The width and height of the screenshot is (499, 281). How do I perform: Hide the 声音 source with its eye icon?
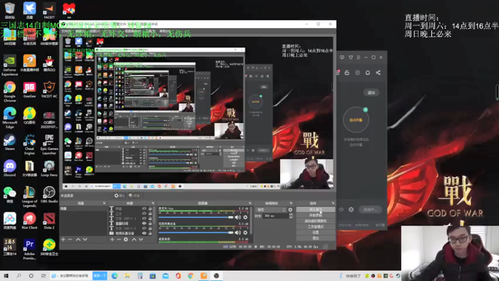tap(144, 209)
